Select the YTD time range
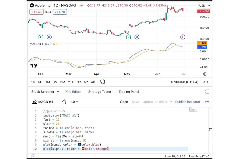 click(71, 82)
